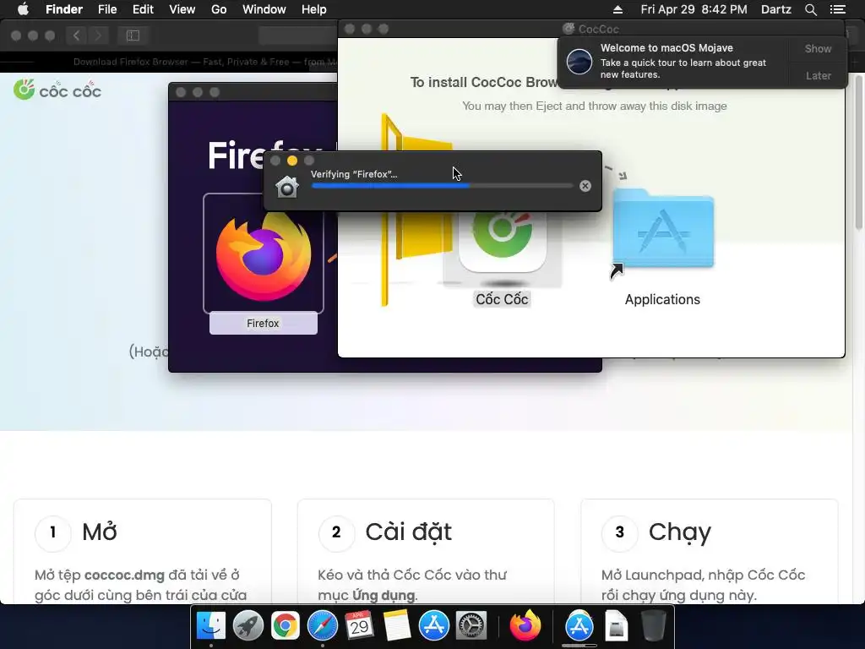Open Apple menu
This screenshot has height=649, width=865.
click(23, 9)
